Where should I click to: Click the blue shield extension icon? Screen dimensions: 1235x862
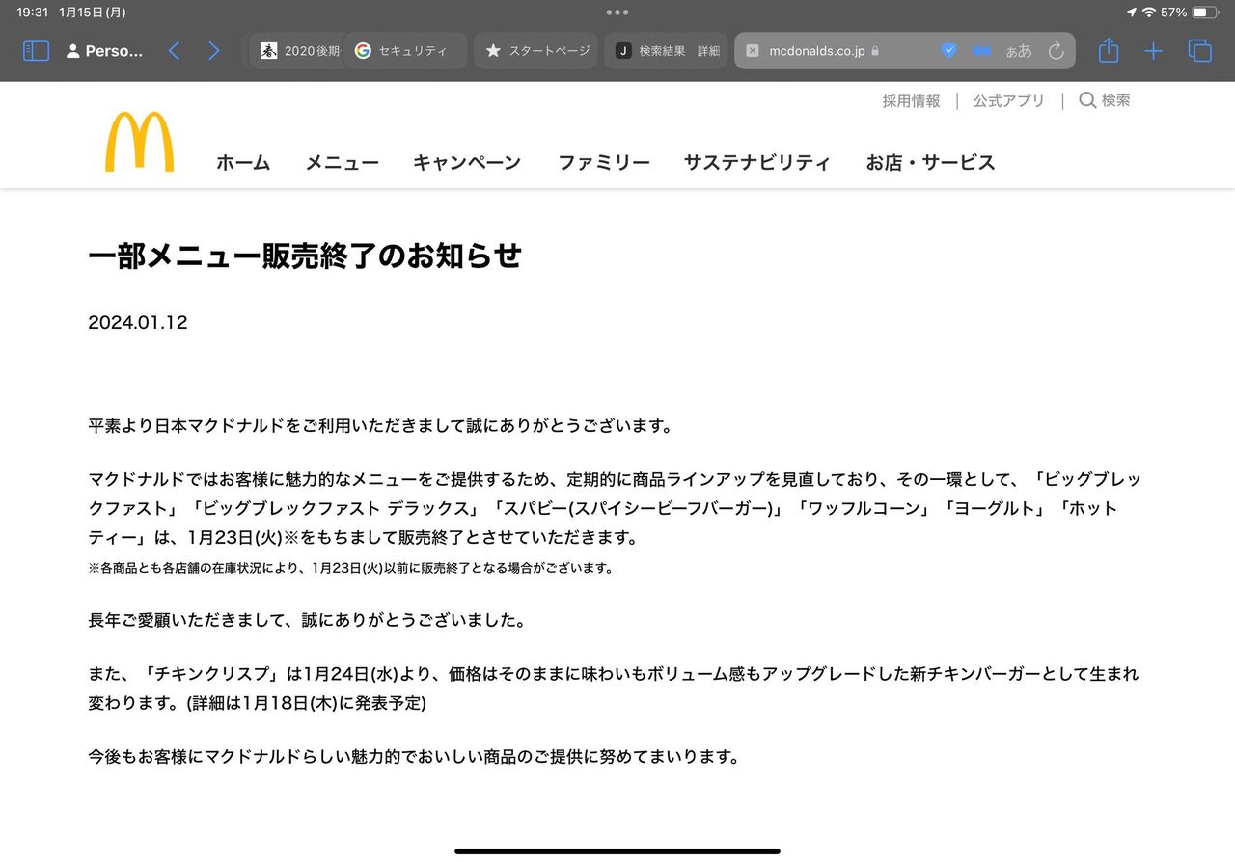[x=948, y=51]
